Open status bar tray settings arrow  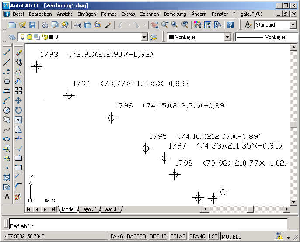(289, 237)
